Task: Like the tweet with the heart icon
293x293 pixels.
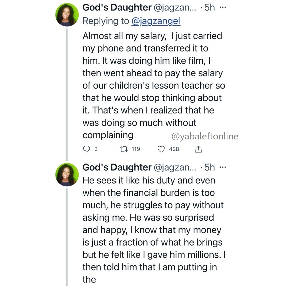Action: click(x=161, y=149)
